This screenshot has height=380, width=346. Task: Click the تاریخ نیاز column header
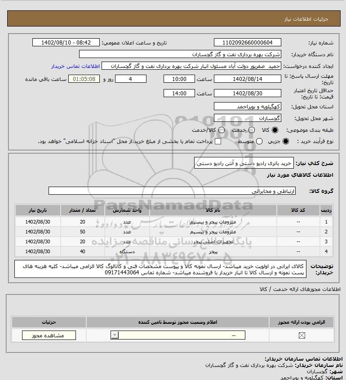pos(38,210)
